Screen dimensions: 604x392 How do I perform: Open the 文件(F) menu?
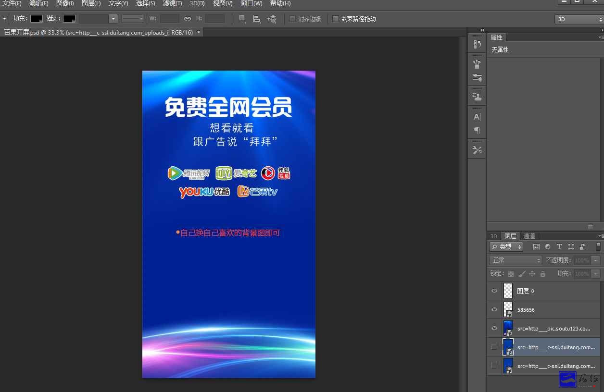(12, 3)
